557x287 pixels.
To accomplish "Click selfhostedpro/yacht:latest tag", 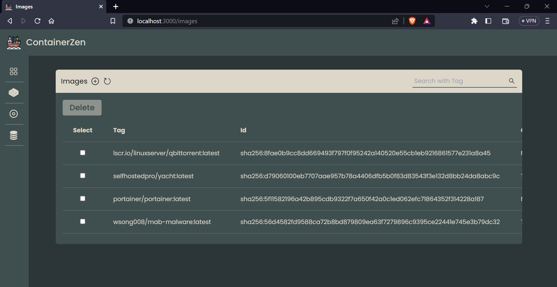I will coord(153,176).
